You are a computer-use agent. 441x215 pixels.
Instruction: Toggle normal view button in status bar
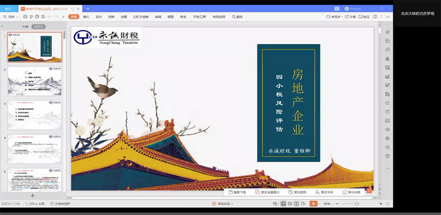(283, 203)
